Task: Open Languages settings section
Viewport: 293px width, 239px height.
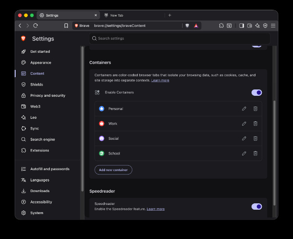Action: 40,180
